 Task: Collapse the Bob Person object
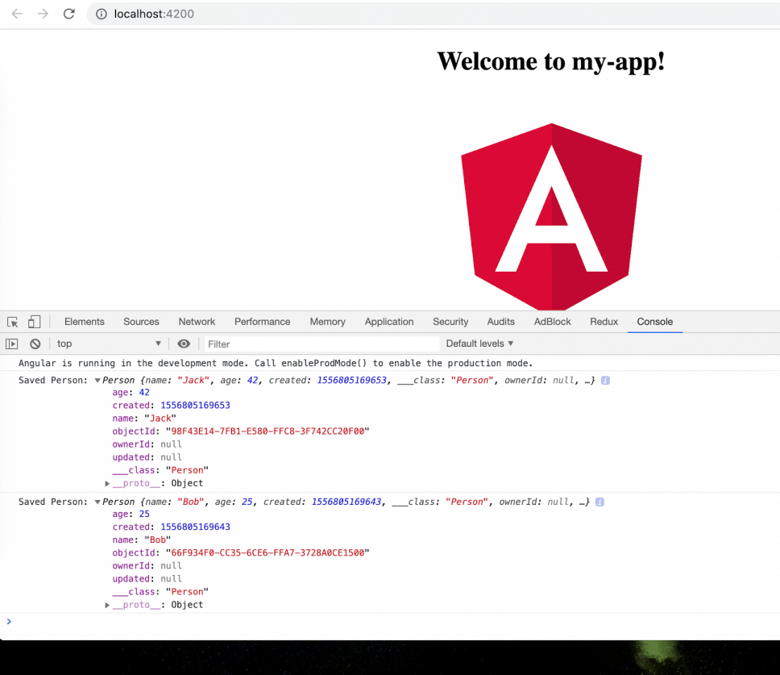(97, 502)
